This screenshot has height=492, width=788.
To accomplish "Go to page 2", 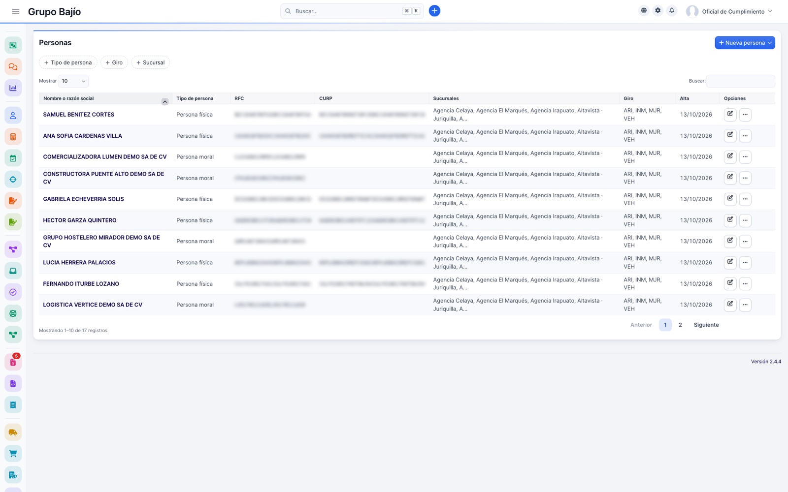I will pos(680,325).
